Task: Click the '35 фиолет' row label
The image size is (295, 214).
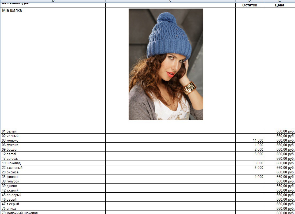Action: 10,177
